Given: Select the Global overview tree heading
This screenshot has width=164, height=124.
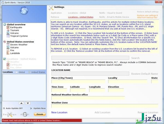Looking at the screenshot, I should 16,25.
